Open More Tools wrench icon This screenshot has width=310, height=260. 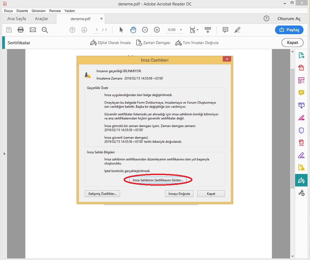(301, 193)
